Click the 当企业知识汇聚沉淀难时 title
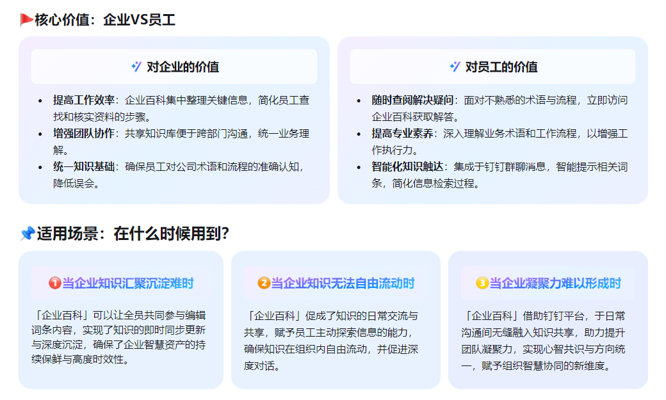This screenshot has width=666, height=400. [x=128, y=283]
